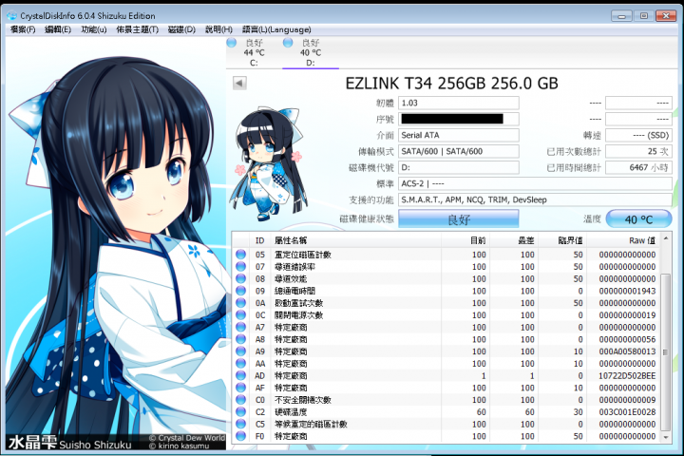684x456 pixels.
Task: Click the CrystalDiskInfo title bar app icon
Action: coord(11,16)
